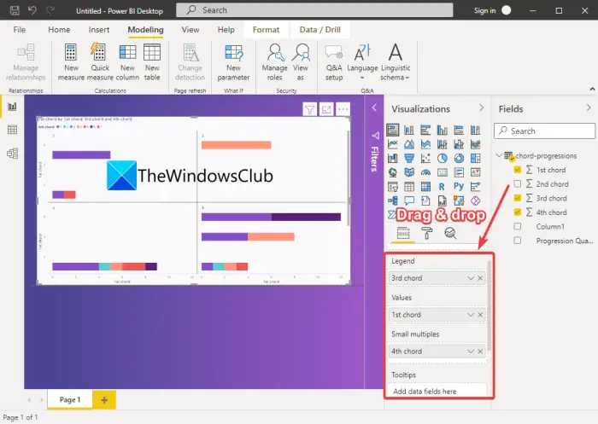Open the File menu
Screen dimensions: 598x424
tap(19, 30)
